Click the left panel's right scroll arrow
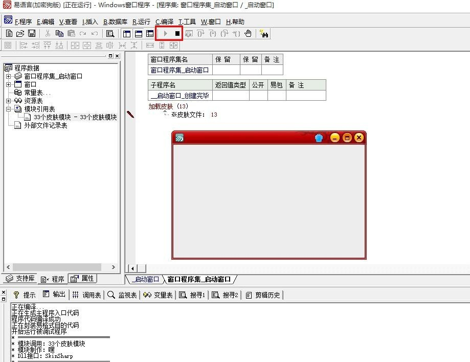Viewport: 470px width, 362px height. (x=114, y=267)
